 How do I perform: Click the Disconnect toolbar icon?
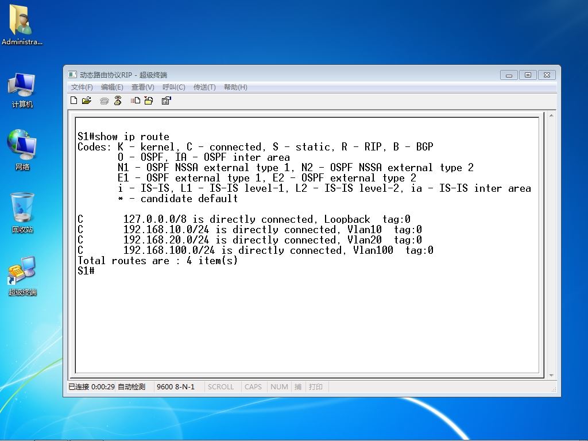click(118, 100)
